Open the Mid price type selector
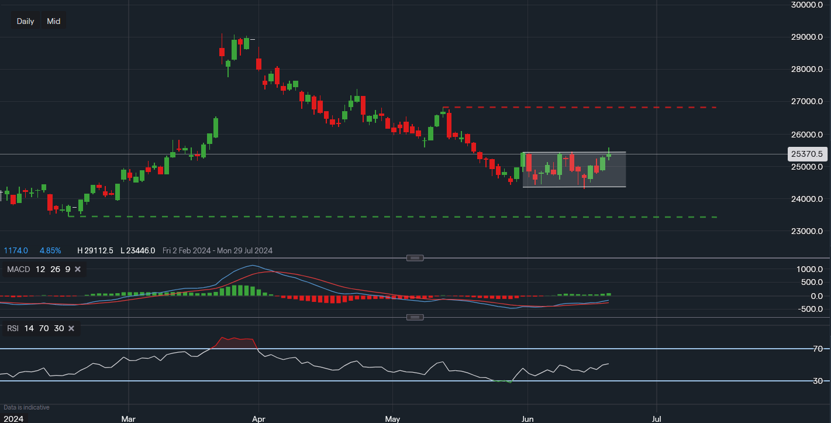This screenshot has height=423, width=831. (x=54, y=21)
